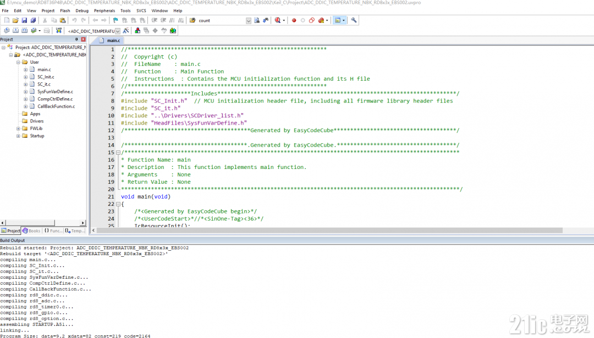Click the Project panel scroll right arrow
594x338 pixels.
(83, 223)
